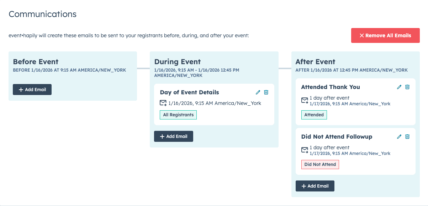
Task: Click envelope icon in Did Not Attend Followup
Action: pyautogui.click(x=305, y=150)
